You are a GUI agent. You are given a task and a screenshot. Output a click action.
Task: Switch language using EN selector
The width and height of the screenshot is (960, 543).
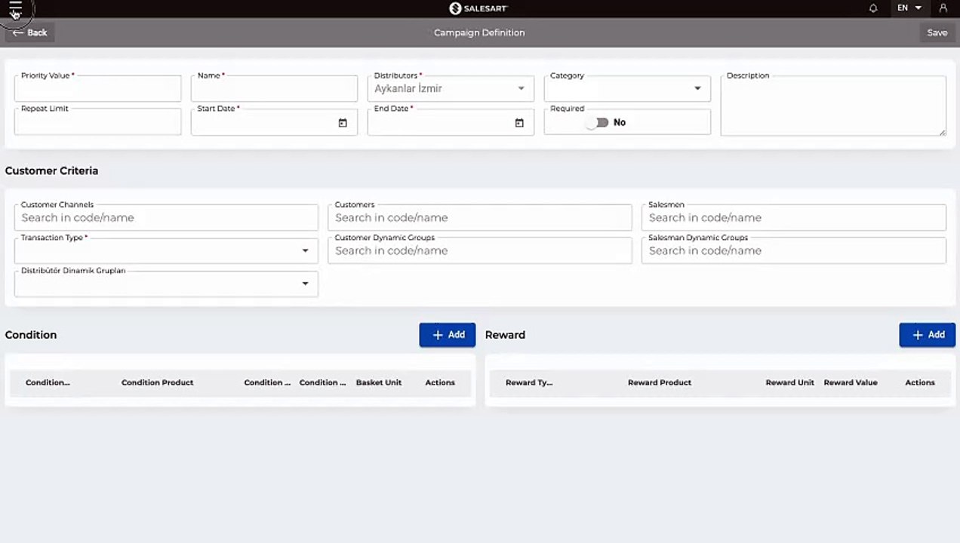[x=909, y=8]
